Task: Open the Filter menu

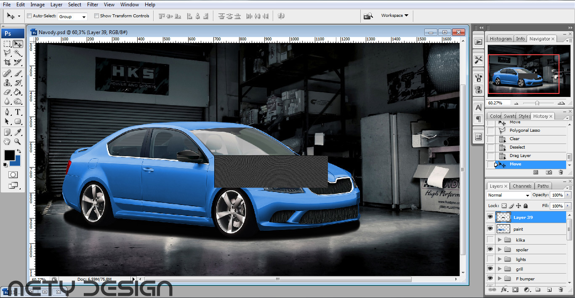Action: [x=93, y=5]
